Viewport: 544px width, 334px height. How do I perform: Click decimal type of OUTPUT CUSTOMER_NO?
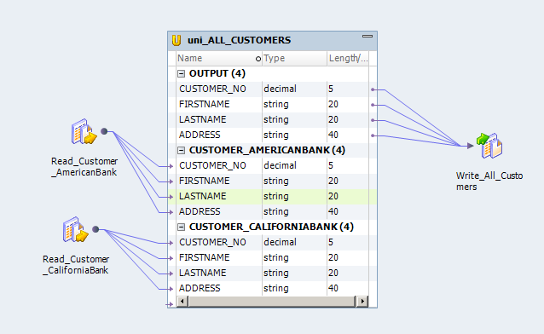280,89
